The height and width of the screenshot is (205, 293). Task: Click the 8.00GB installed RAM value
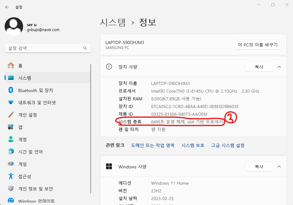pyautogui.click(x=176, y=99)
